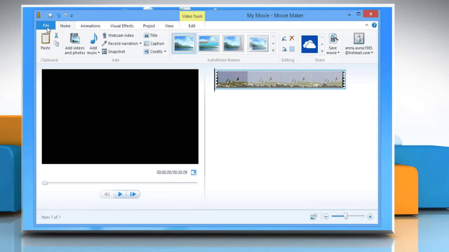The width and height of the screenshot is (449, 252).
Task: Switch to the Visual Effects tab
Action: tap(122, 26)
